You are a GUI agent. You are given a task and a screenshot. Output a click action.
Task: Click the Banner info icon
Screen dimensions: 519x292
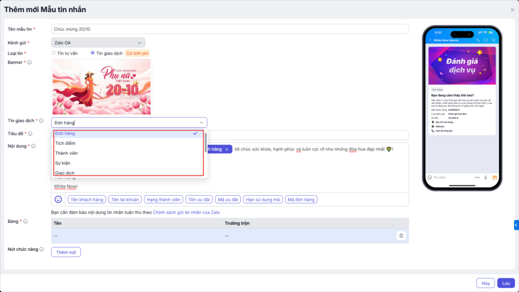tap(29, 62)
